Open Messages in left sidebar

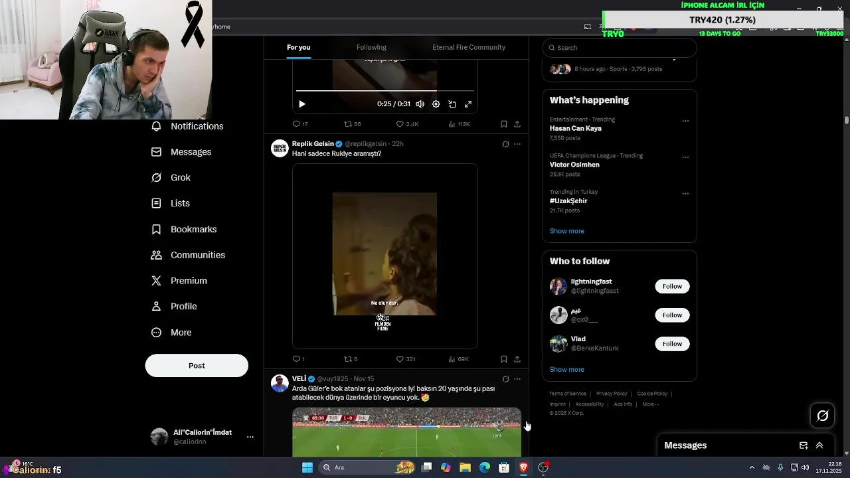point(182,152)
